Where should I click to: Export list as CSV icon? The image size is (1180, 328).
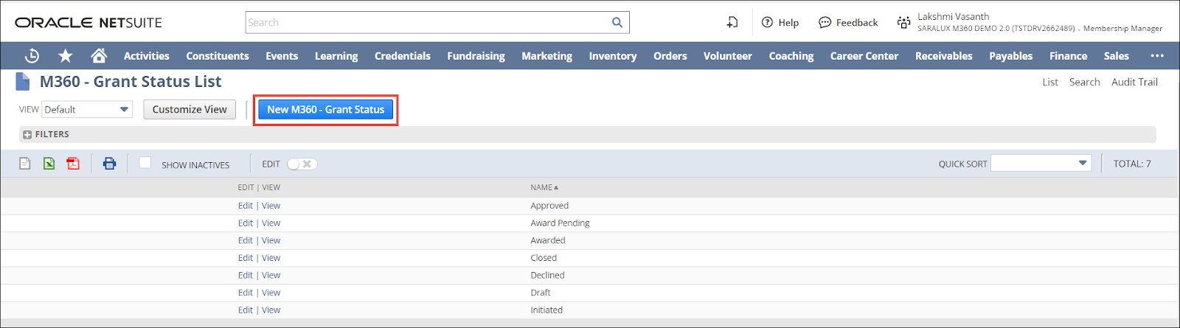click(25, 164)
